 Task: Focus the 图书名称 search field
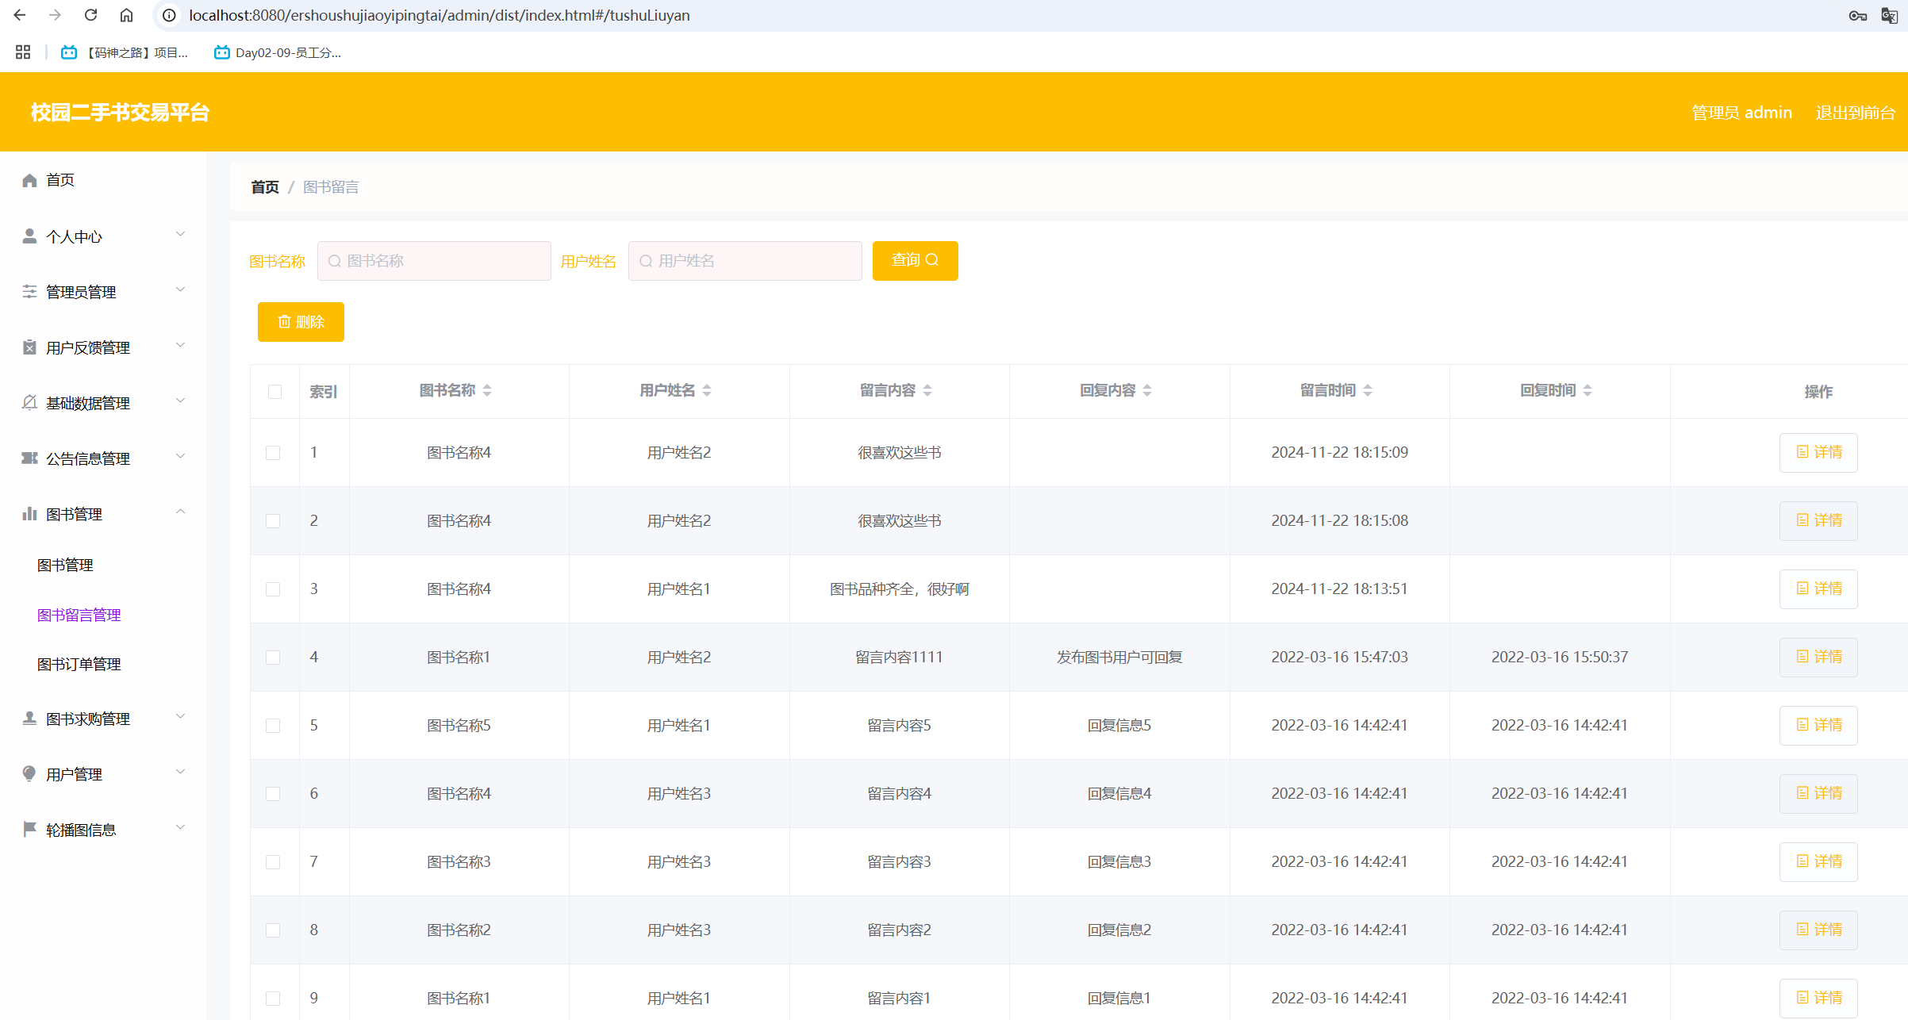pyautogui.click(x=434, y=261)
